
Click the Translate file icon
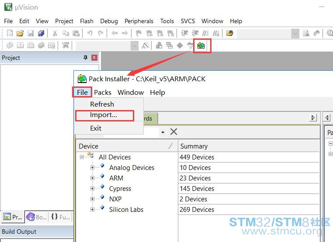10,45
